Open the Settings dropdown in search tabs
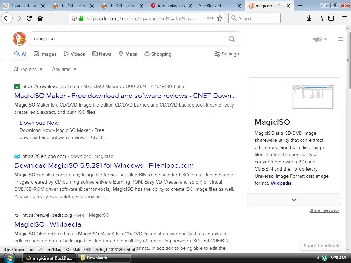The height and width of the screenshot is (263, 351). pos(227,54)
